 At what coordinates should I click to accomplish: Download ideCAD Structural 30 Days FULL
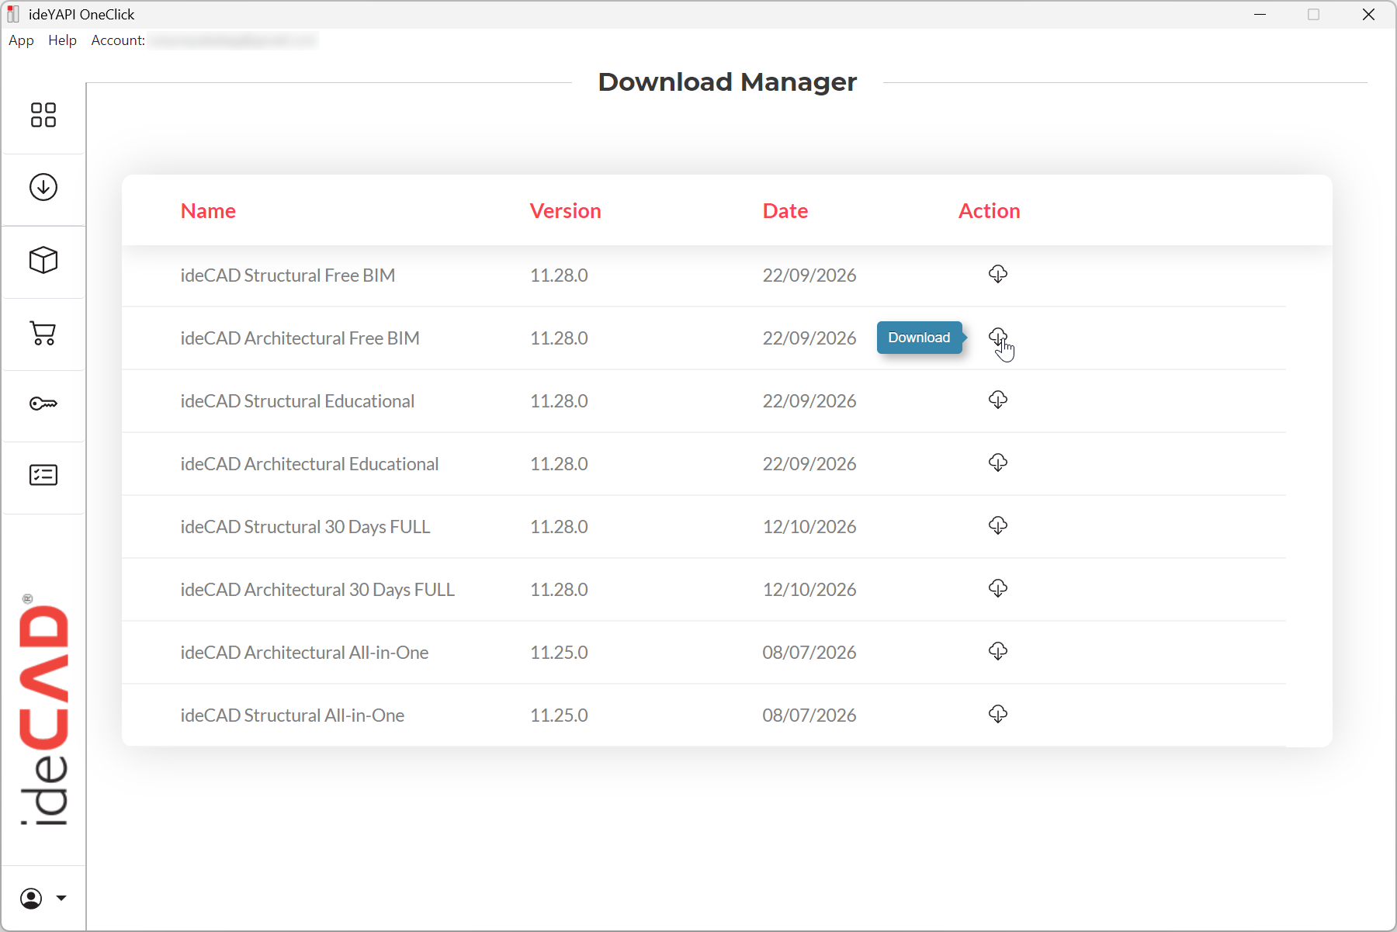point(998,525)
